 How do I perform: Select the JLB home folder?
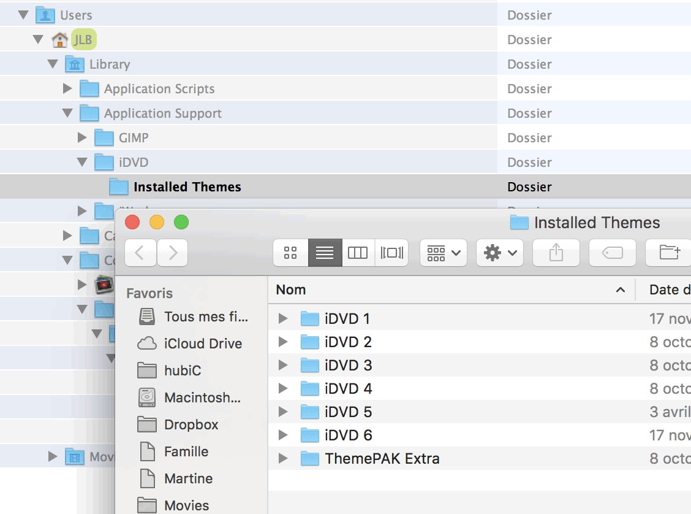coord(345,40)
